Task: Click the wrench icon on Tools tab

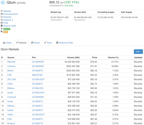Action: 45,43
